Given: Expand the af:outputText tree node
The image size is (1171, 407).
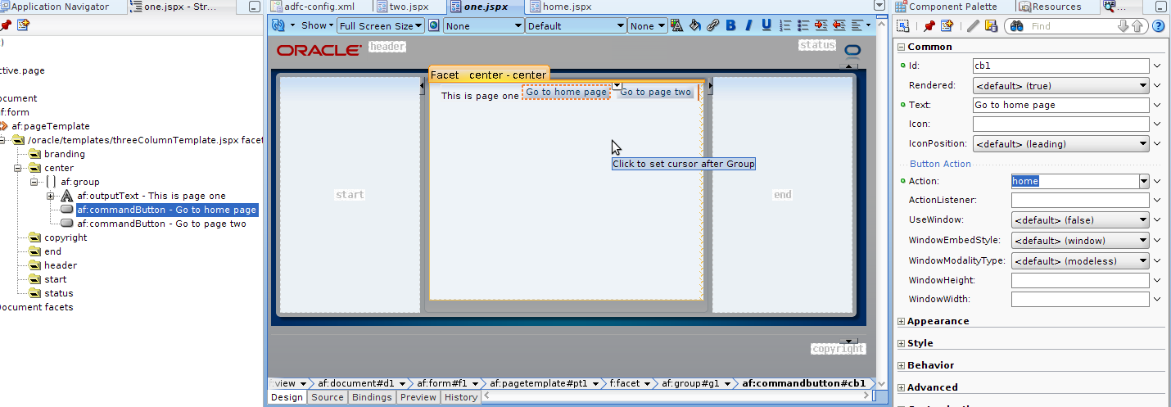Looking at the screenshot, I should click(51, 197).
